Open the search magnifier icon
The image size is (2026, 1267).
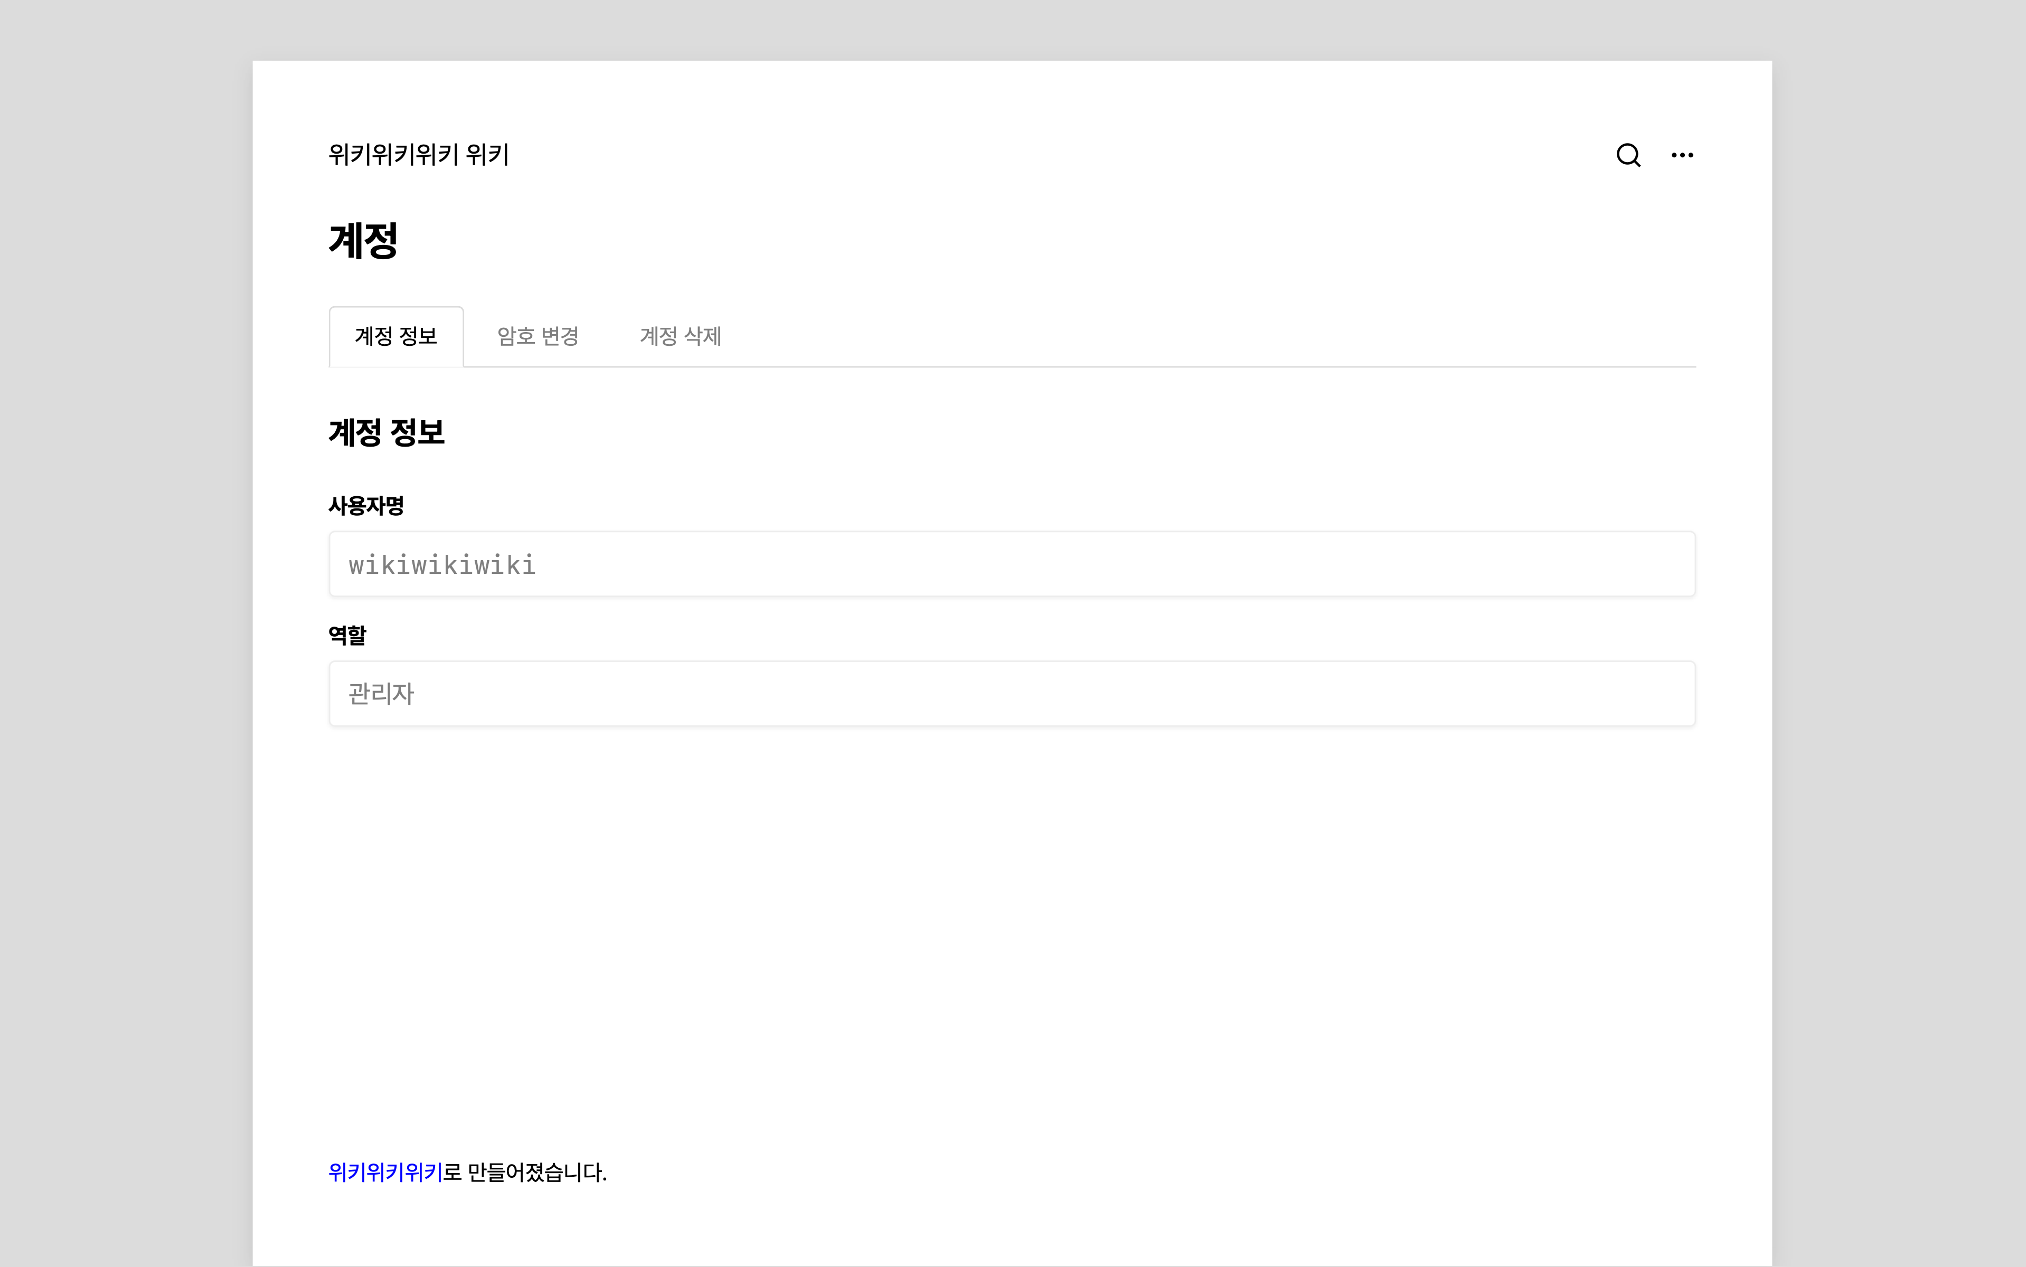(x=1628, y=155)
